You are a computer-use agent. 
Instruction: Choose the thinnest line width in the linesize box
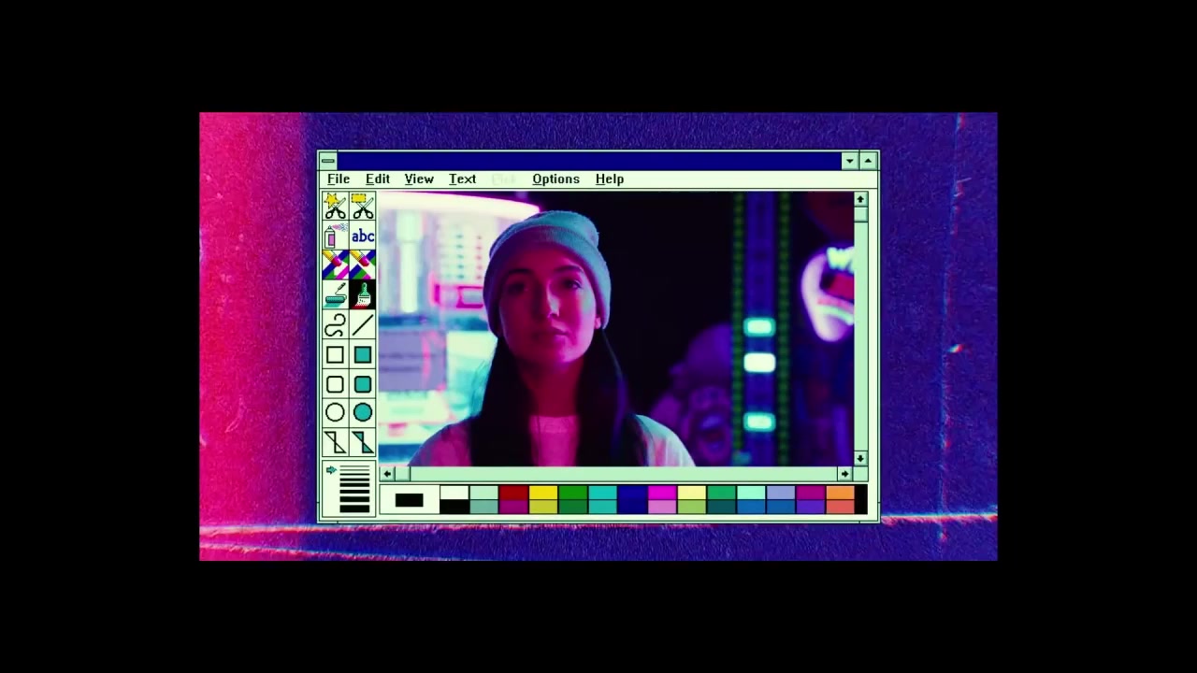(354, 466)
